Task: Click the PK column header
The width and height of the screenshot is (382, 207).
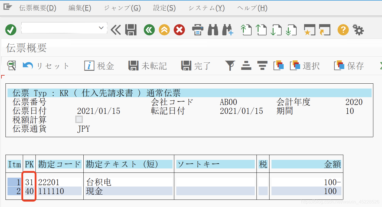Action: 29,164
